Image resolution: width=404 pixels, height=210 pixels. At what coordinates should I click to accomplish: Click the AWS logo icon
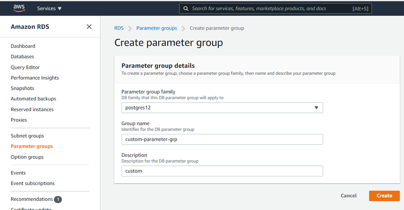tap(19, 8)
